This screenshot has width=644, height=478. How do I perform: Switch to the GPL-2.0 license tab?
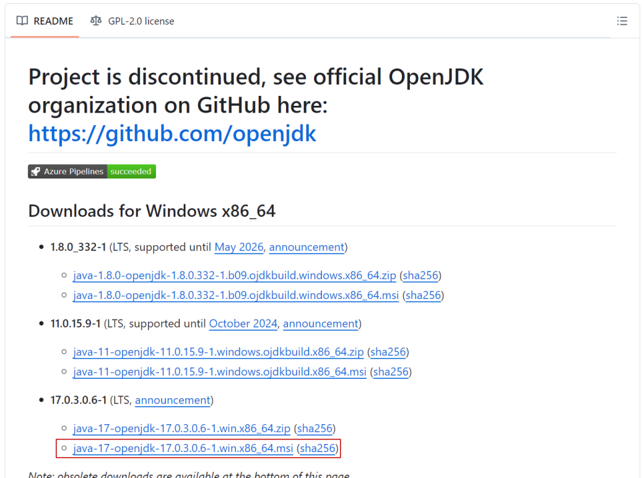point(132,21)
